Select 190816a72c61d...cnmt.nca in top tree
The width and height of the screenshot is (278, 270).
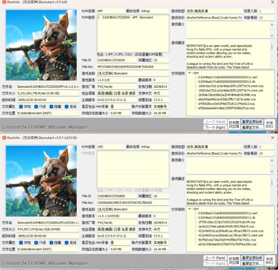click(231, 86)
